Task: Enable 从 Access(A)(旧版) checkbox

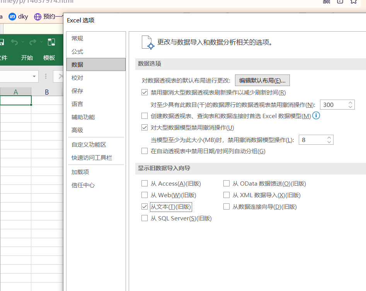Action: pos(145,183)
